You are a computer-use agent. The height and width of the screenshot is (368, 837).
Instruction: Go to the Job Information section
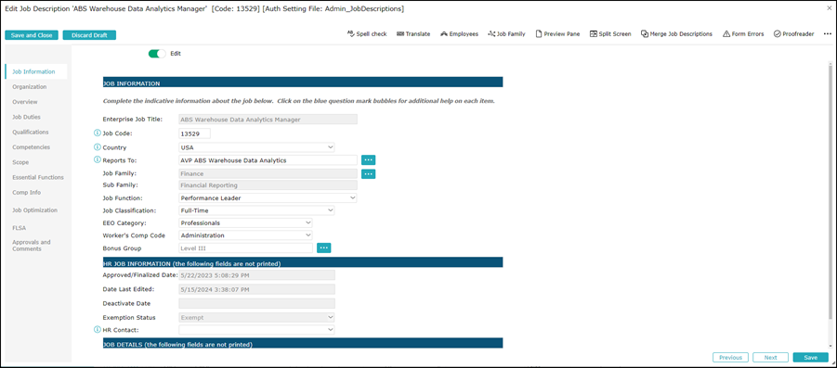tap(35, 71)
